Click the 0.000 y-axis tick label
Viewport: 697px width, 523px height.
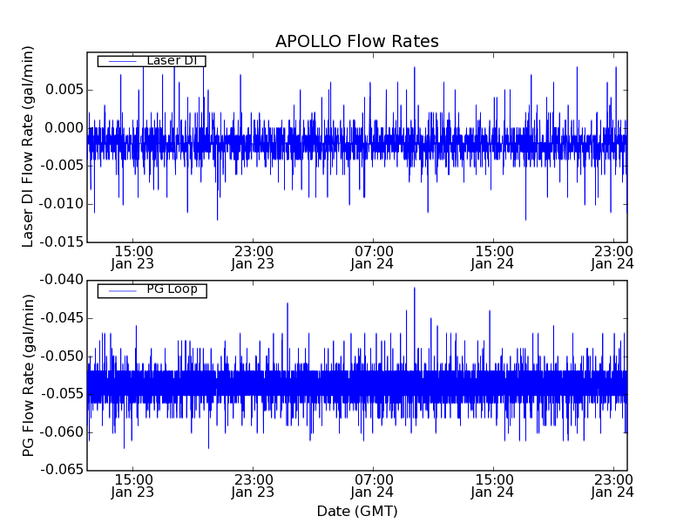64,128
